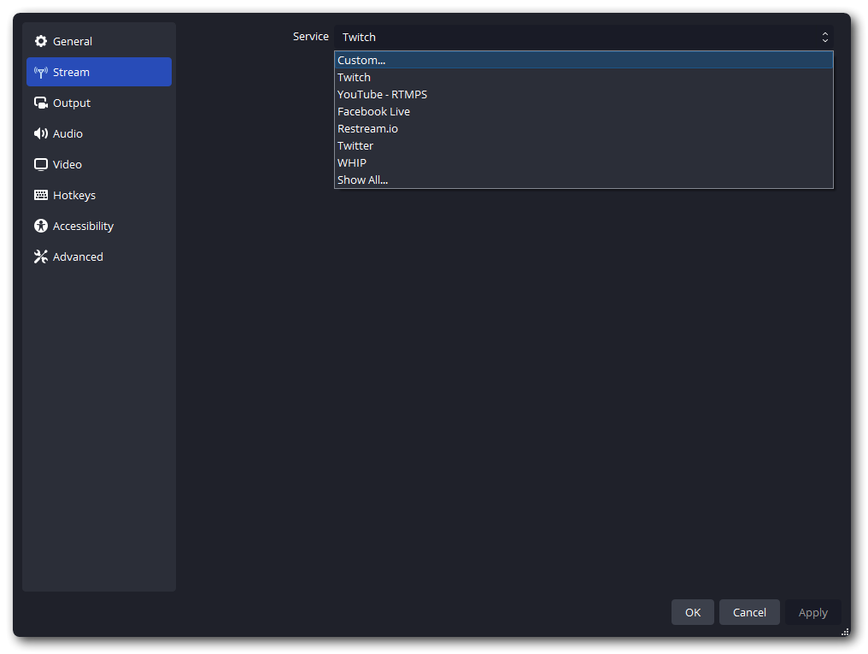Click the OK button

tap(692, 612)
